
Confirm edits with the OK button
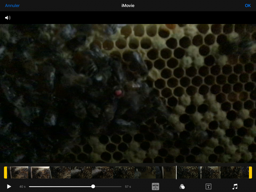coord(248,5)
